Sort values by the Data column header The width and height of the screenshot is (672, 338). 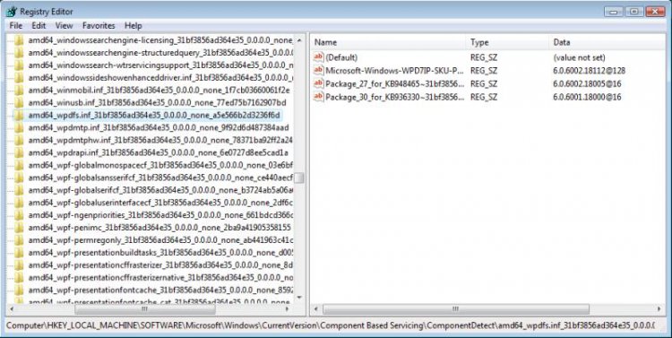(607, 42)
